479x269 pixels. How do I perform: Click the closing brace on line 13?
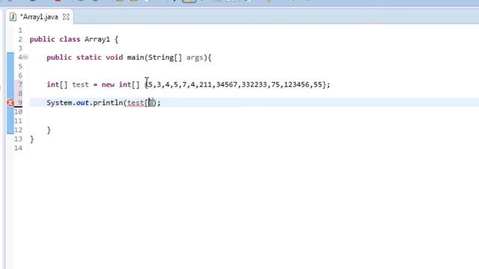coord(31,139)
